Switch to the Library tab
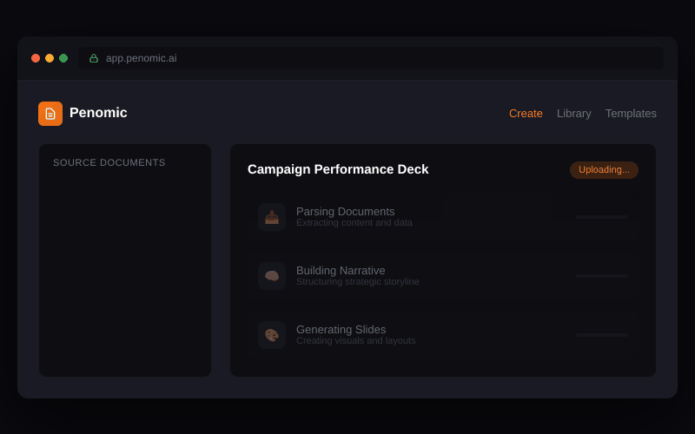This screenshot has width=695, height=434. tap(573, 114)
